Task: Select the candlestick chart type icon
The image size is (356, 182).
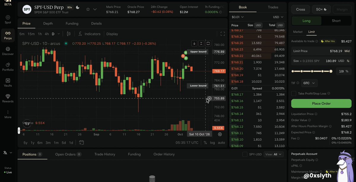Action: pos(69,34)
